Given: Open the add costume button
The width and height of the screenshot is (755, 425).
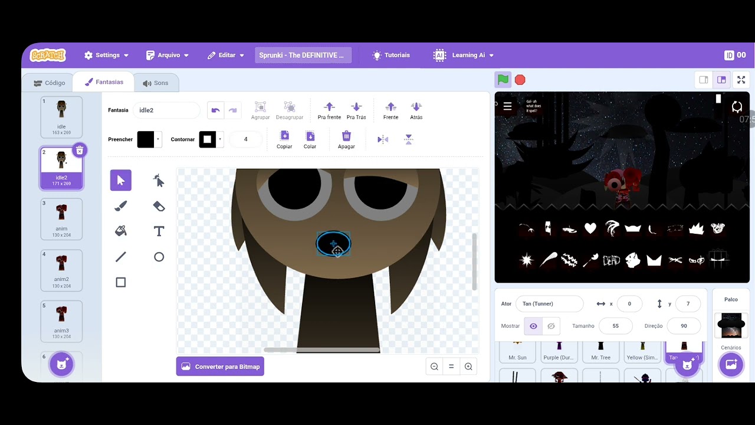Looking at the screenshot, I should pos(61,364).
